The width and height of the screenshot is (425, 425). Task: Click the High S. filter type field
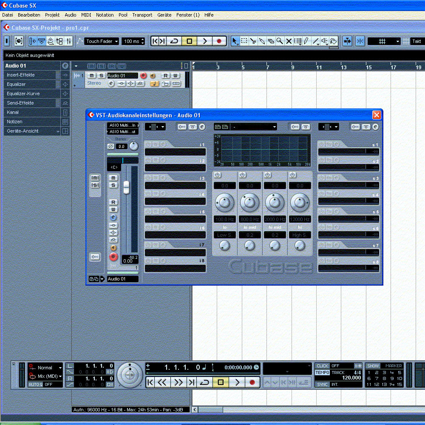(300, 235)
